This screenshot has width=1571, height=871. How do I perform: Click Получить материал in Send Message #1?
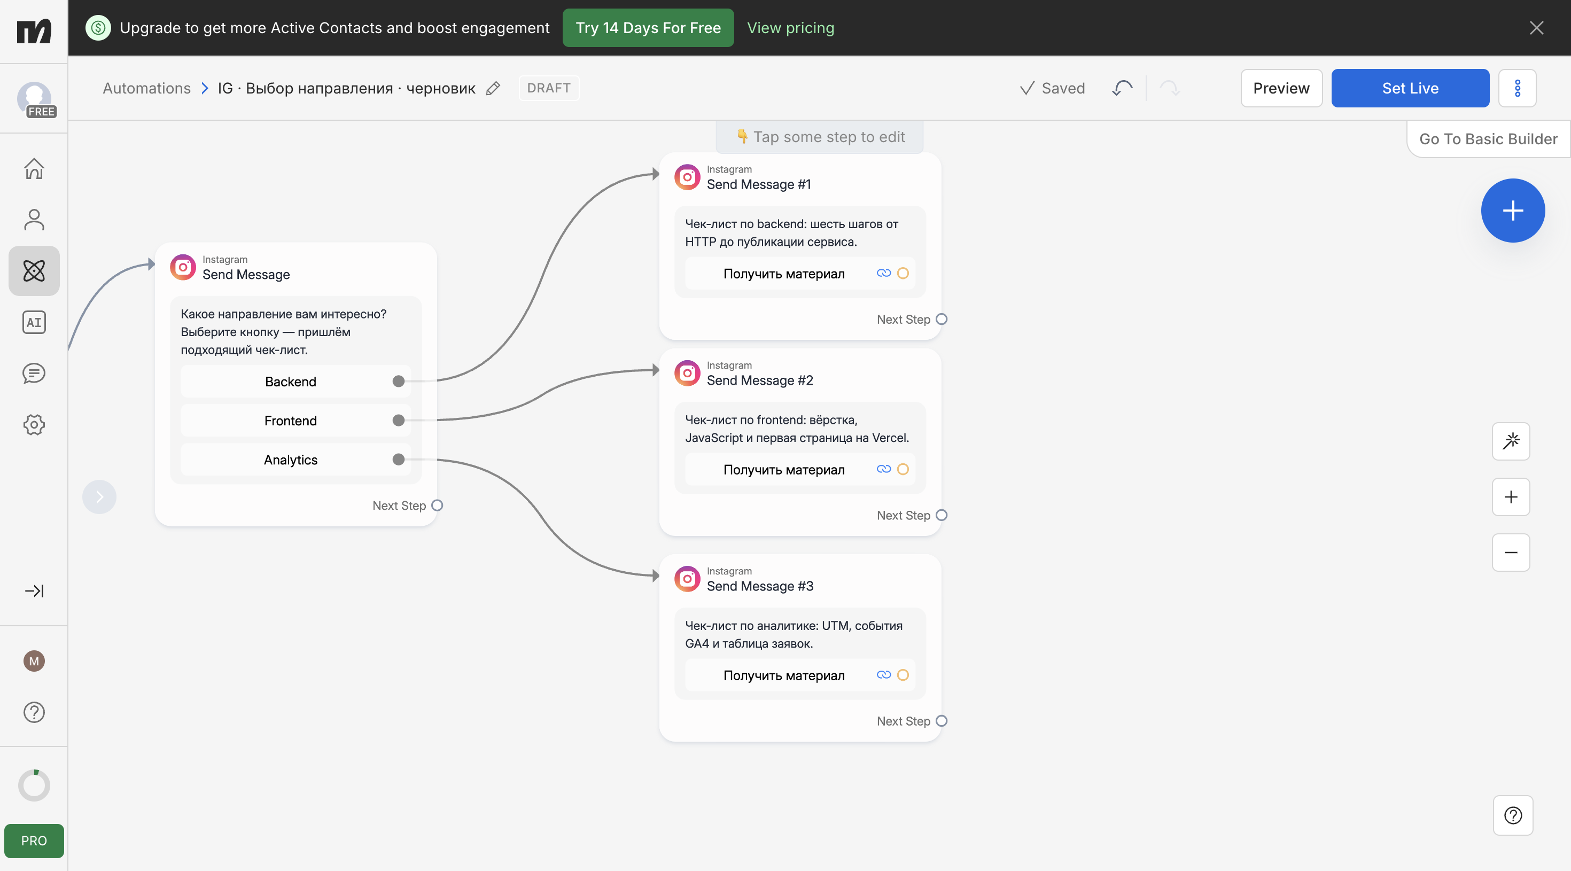(x=800, y=273)
